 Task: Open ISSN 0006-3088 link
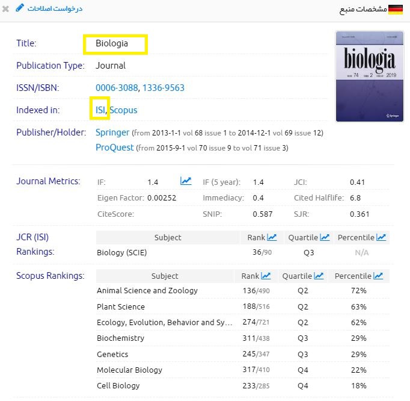(117, 88)
